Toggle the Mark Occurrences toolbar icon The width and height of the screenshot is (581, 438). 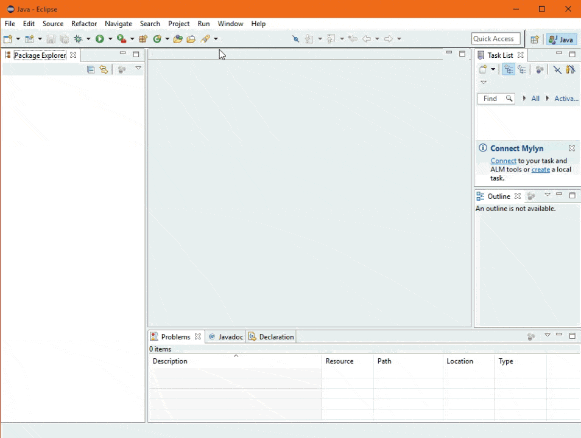(x=295, y=39)
